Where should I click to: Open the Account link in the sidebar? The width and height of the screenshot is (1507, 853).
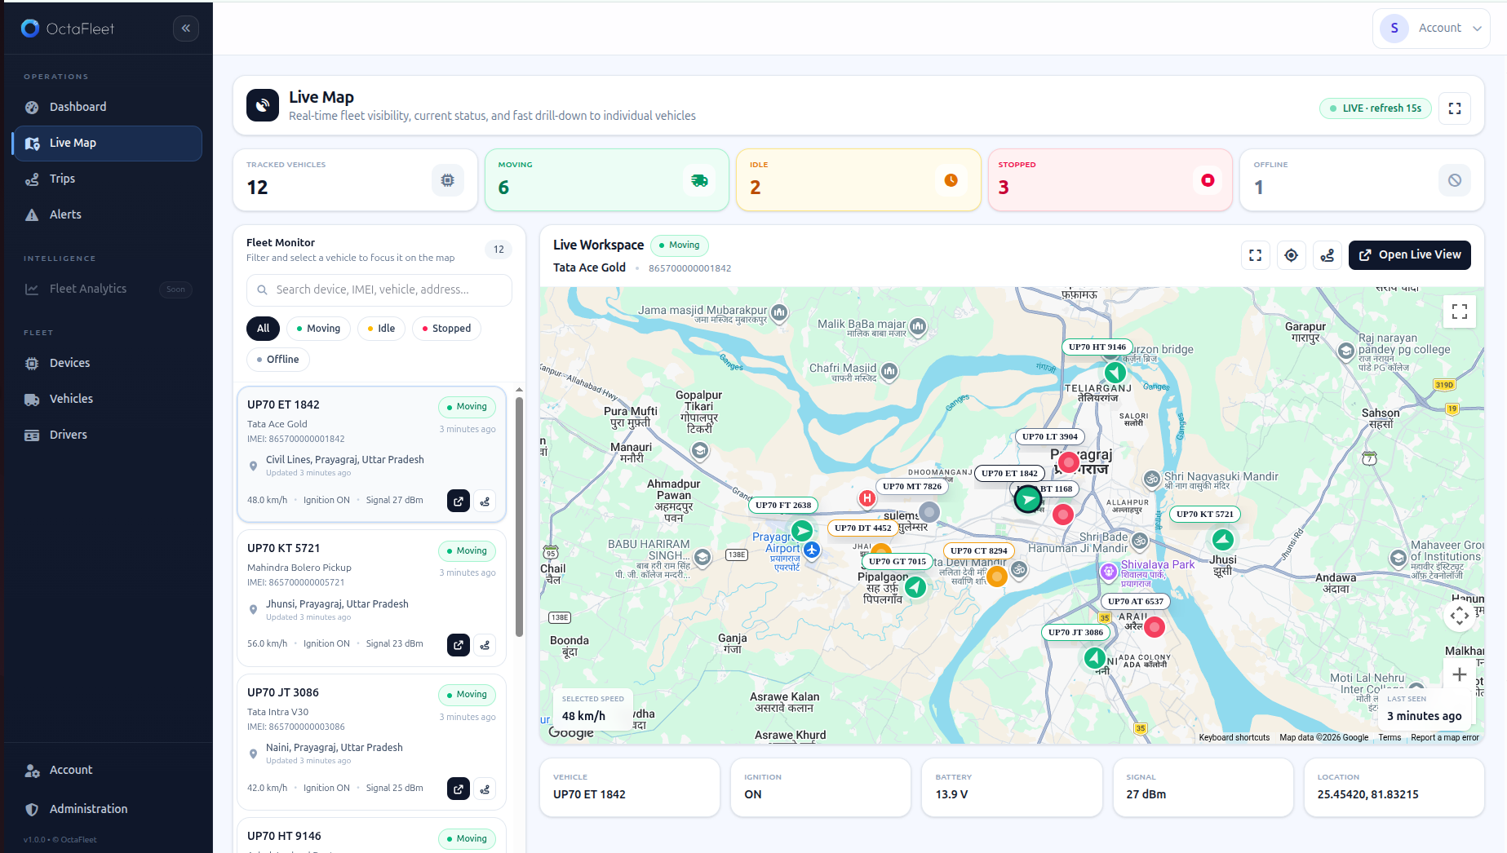tap(107, 770)
